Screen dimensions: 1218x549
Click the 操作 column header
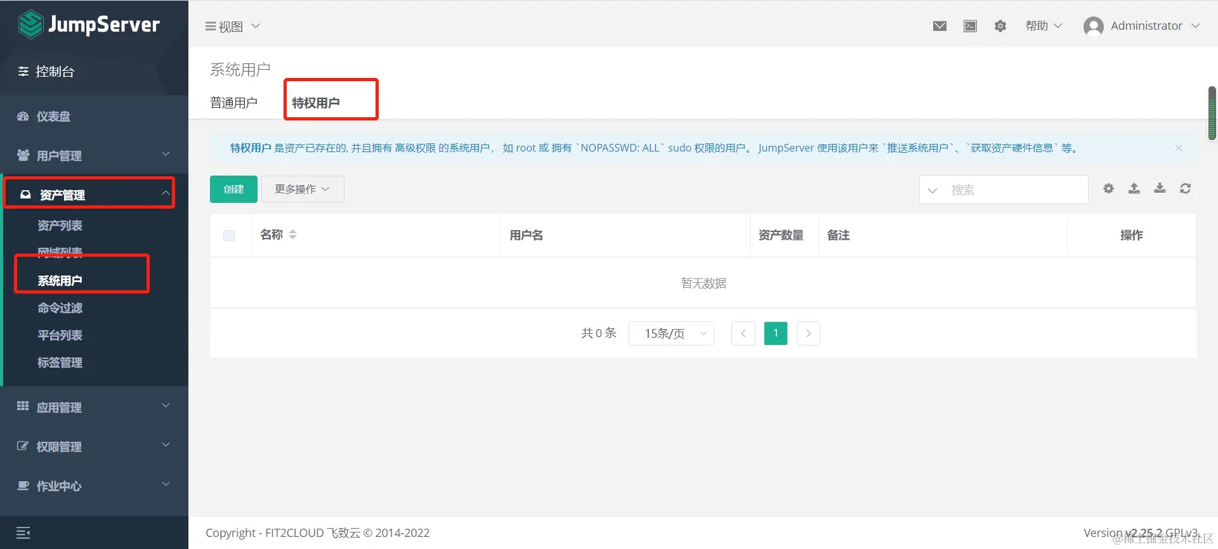point(1131,235)
